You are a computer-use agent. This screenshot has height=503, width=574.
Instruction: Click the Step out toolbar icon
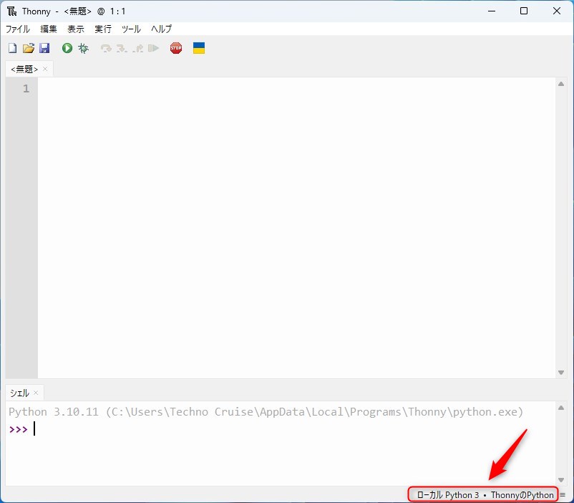pos(138,49)
